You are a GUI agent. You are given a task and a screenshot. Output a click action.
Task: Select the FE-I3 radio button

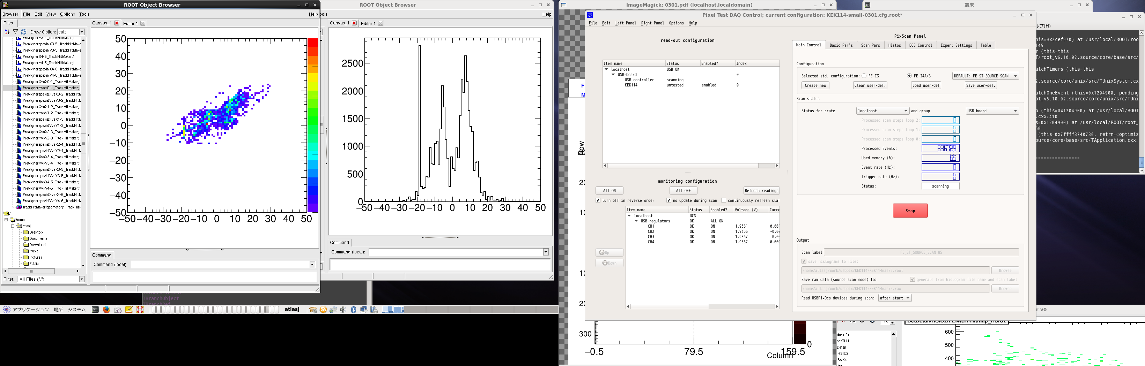tap(864, 76)
